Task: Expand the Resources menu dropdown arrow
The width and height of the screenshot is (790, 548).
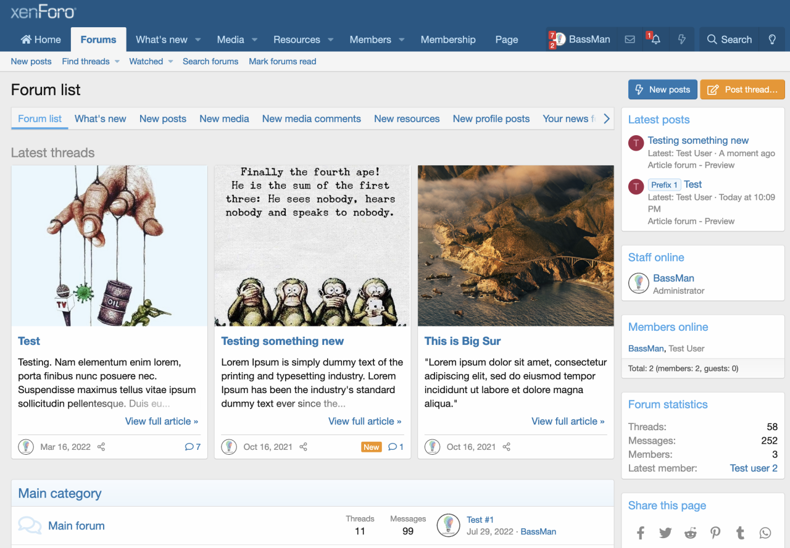Action: click(x=331, y=39)
